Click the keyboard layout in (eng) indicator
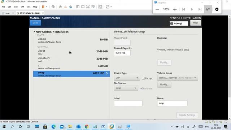 click(179, 23)
